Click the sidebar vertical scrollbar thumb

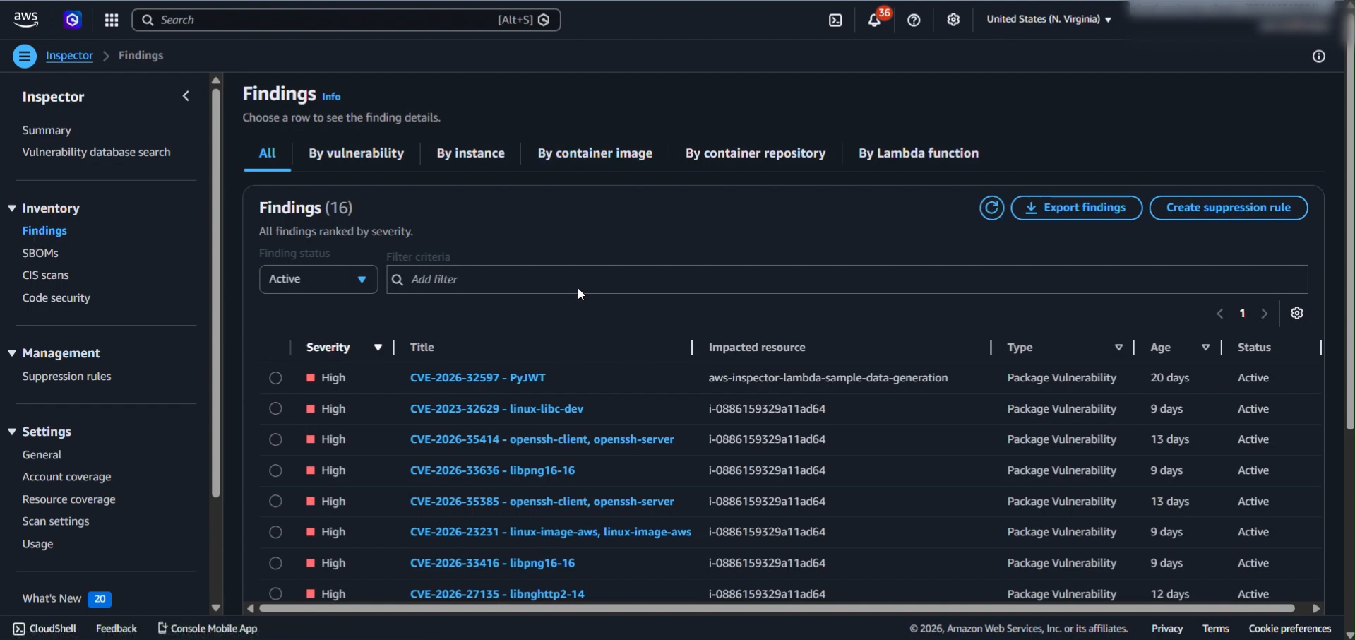[x=216, y=293]
